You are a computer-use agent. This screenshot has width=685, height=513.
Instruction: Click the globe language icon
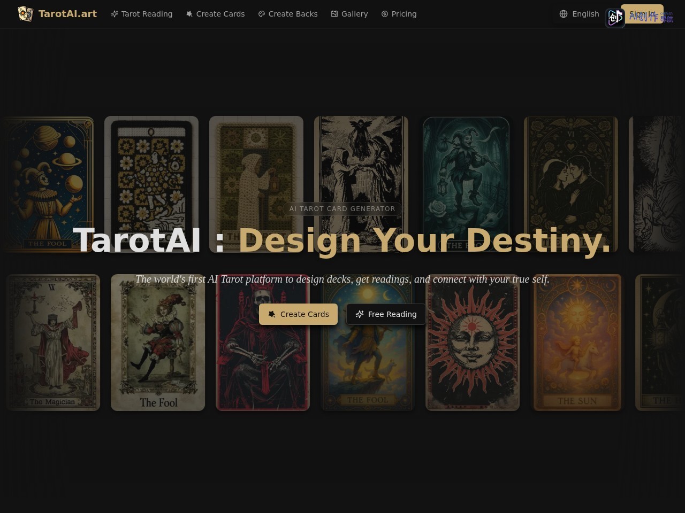[564, 14]
